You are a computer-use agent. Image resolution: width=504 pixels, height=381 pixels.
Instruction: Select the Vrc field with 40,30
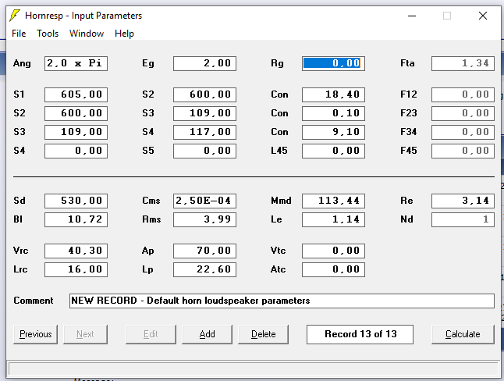point(76,251)
